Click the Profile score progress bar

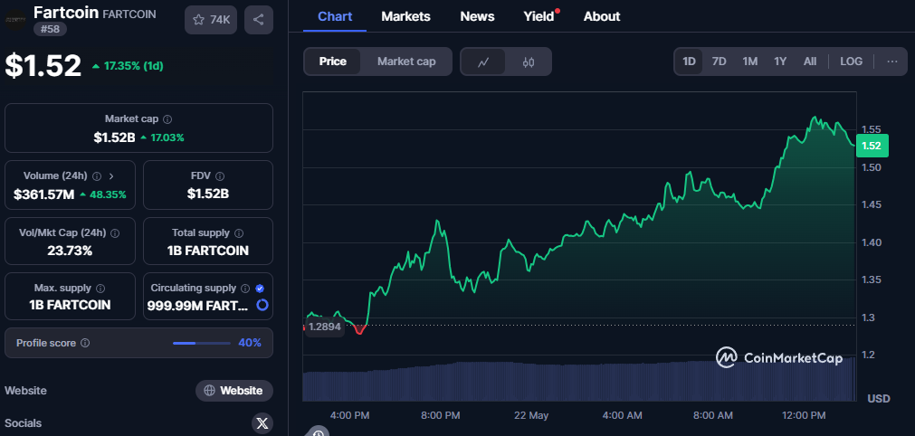[x=201, y=344]
